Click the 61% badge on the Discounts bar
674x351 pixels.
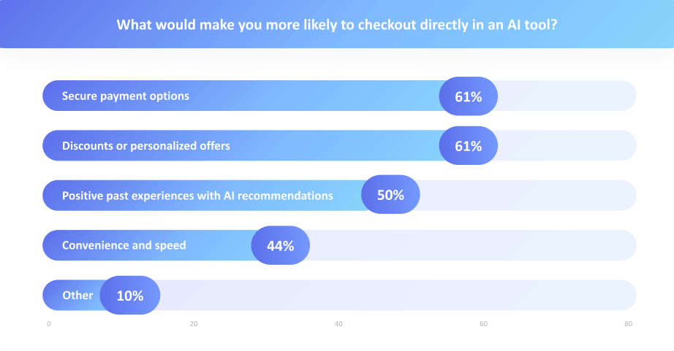(x=468, y=146)
